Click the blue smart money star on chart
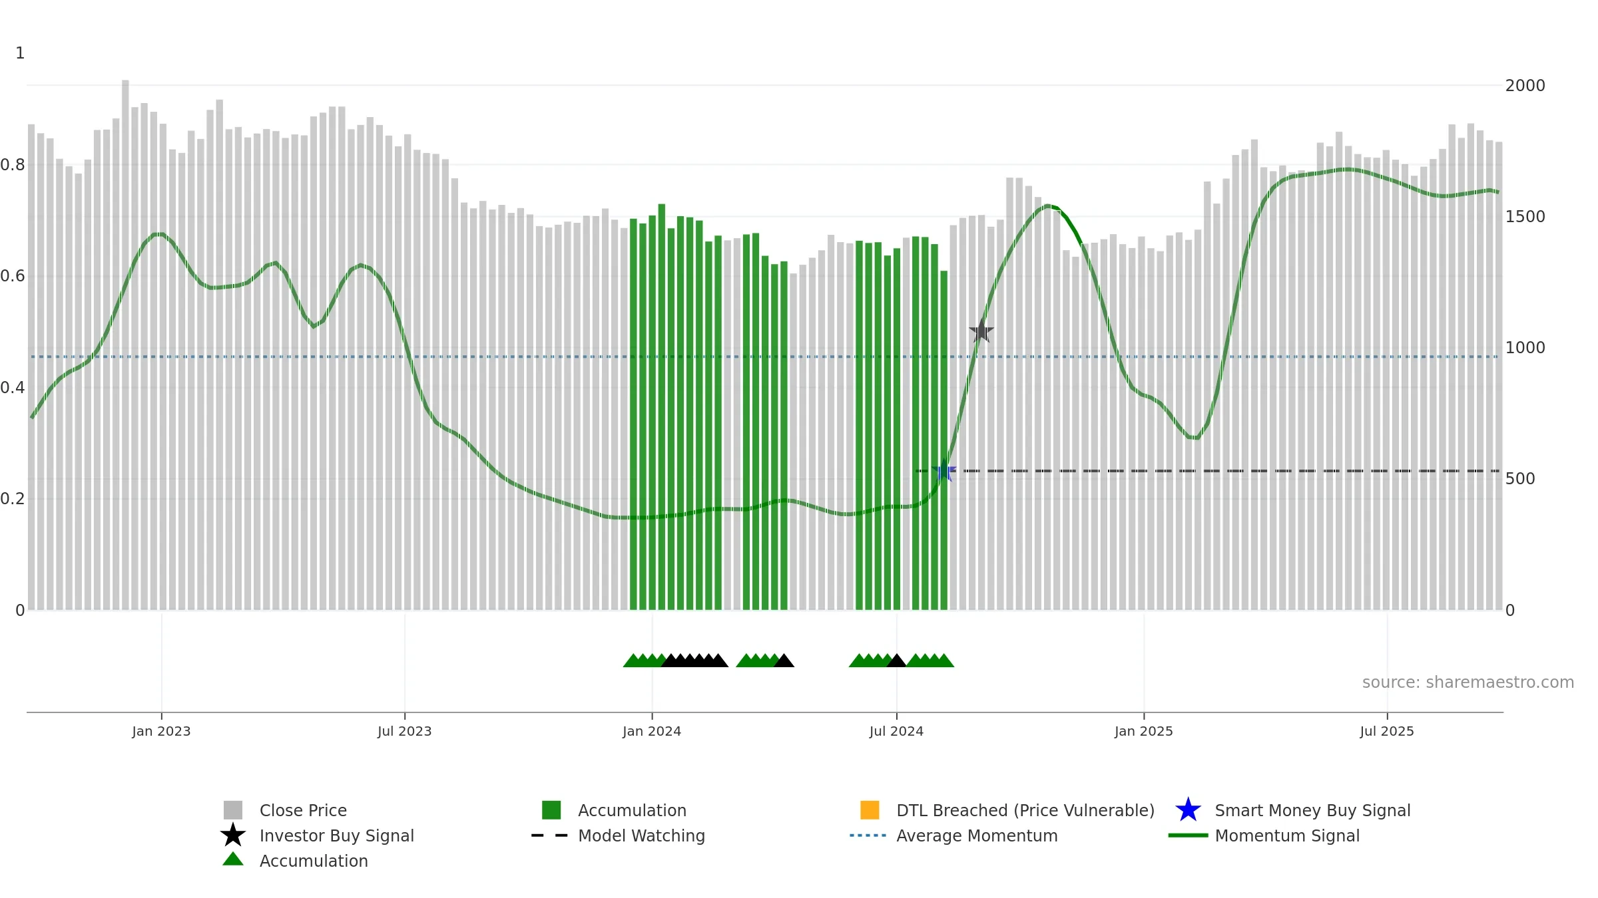The image size is (1598, 898). click(943, 471)
